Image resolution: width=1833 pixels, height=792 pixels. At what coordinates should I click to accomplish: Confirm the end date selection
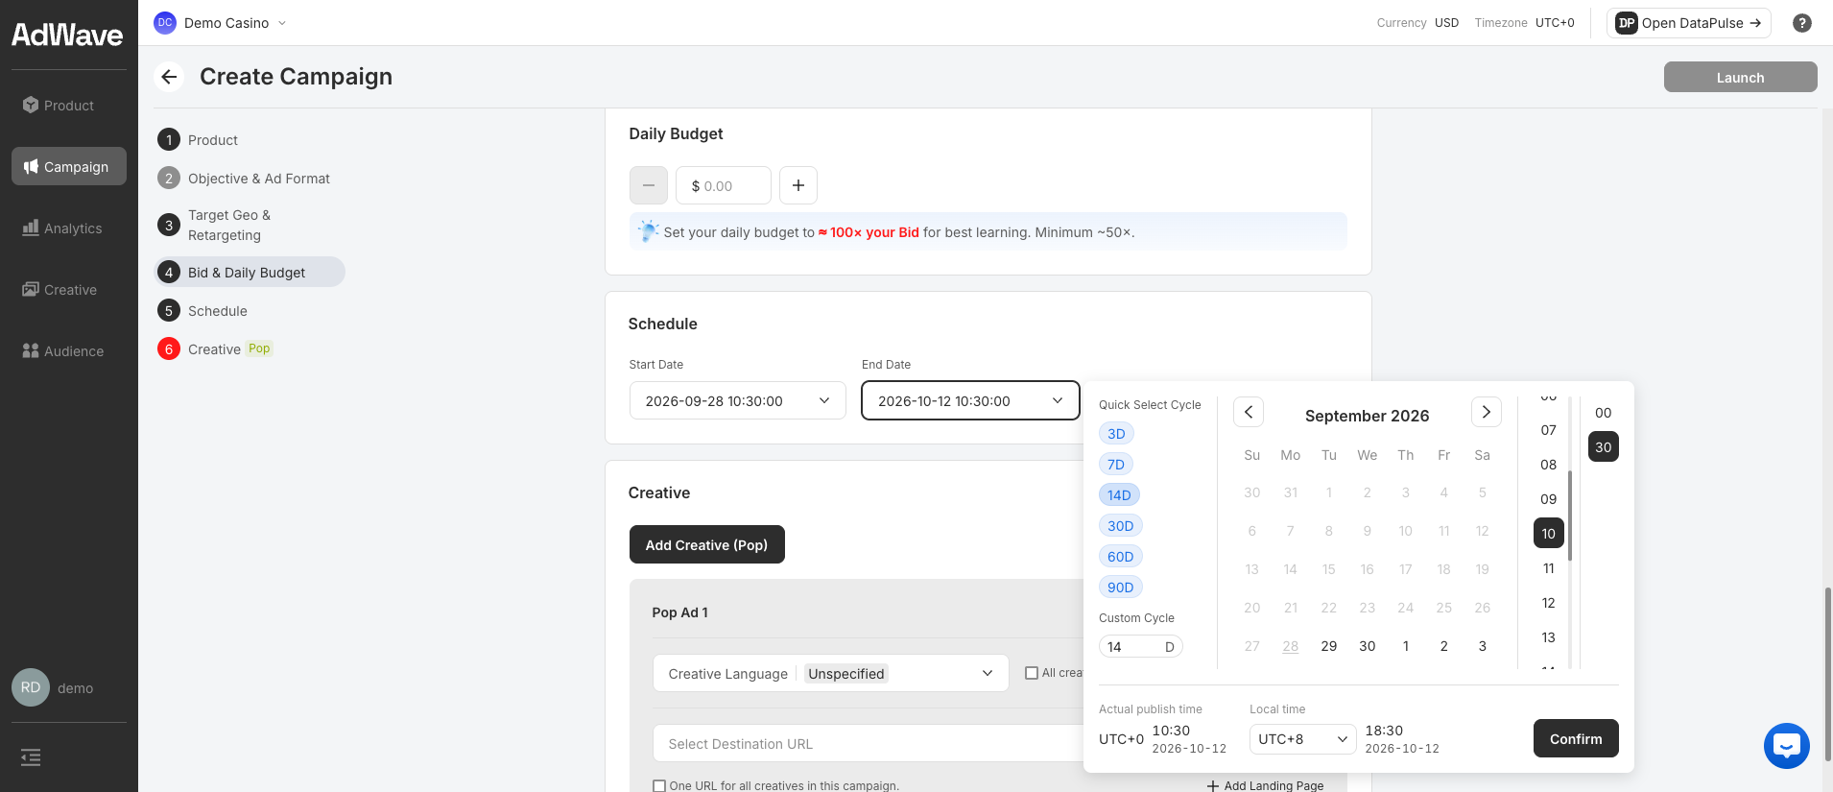click(x=1576, y=739)
